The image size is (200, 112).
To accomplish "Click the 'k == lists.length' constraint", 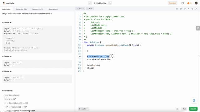I will click(x=12, y=95).
